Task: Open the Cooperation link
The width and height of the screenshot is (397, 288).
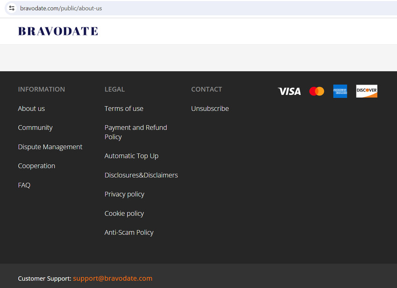Action: click(36, 166)
